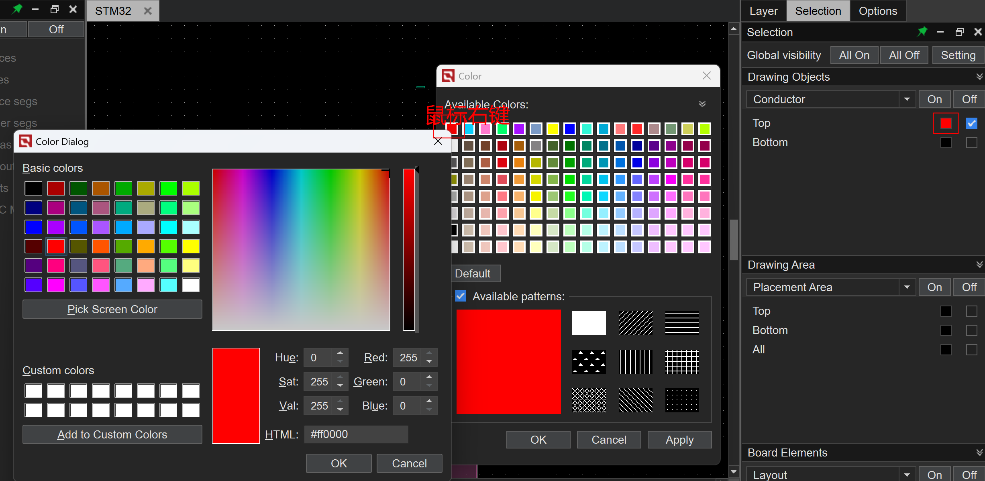Choose the dotted pattern swatch
This screenshot has width=985, height=481.
(682, 400)
